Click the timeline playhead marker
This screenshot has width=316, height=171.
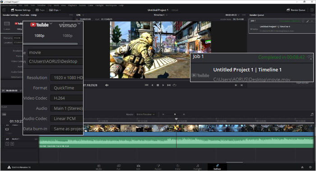coord(177,119)
